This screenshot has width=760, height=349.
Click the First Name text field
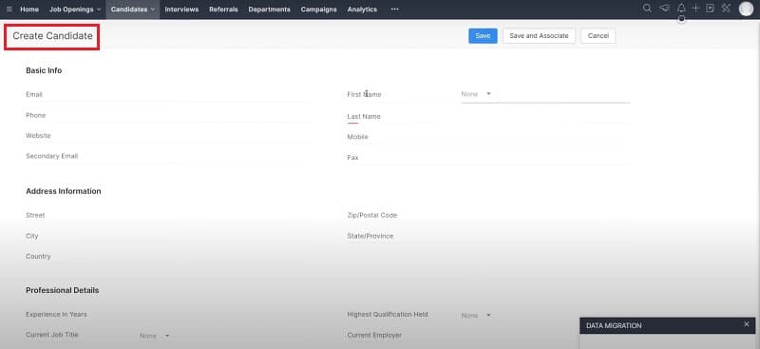[562, 94]
